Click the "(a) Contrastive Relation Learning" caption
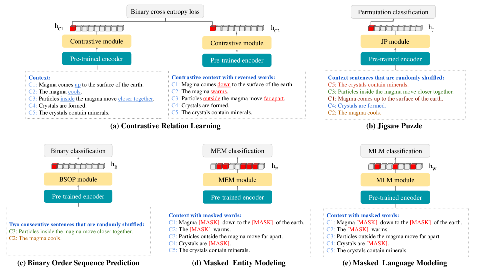477x278 pixels. pyautogui.click(x=166, y=126)
